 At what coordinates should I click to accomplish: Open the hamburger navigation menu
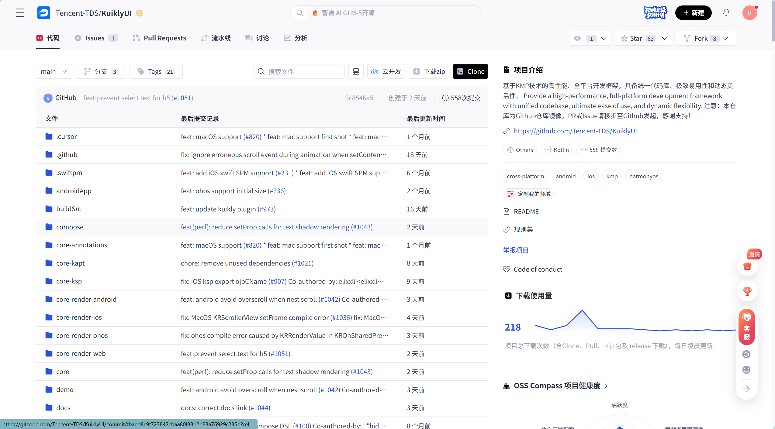pos(20,13)
